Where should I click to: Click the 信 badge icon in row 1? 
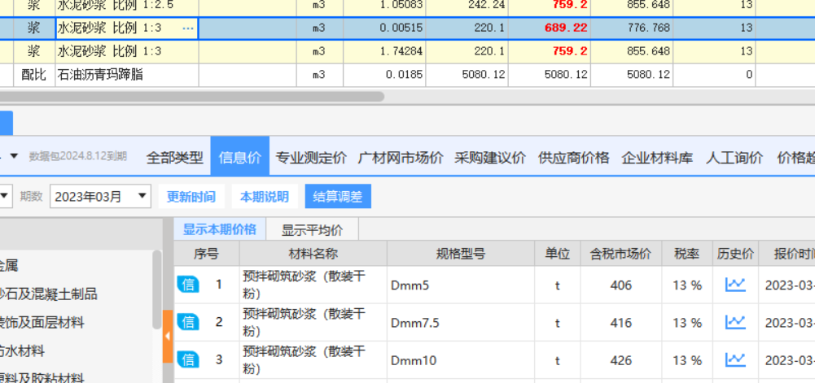(187, 285)
